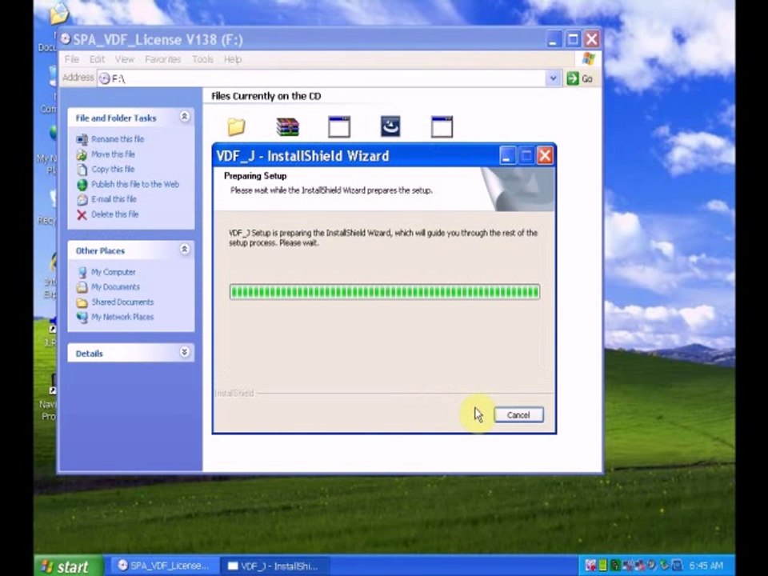The image size is (768, 576).
Task: Click the My Computer icon in Other Places
Action: click(x=82, y=272)
